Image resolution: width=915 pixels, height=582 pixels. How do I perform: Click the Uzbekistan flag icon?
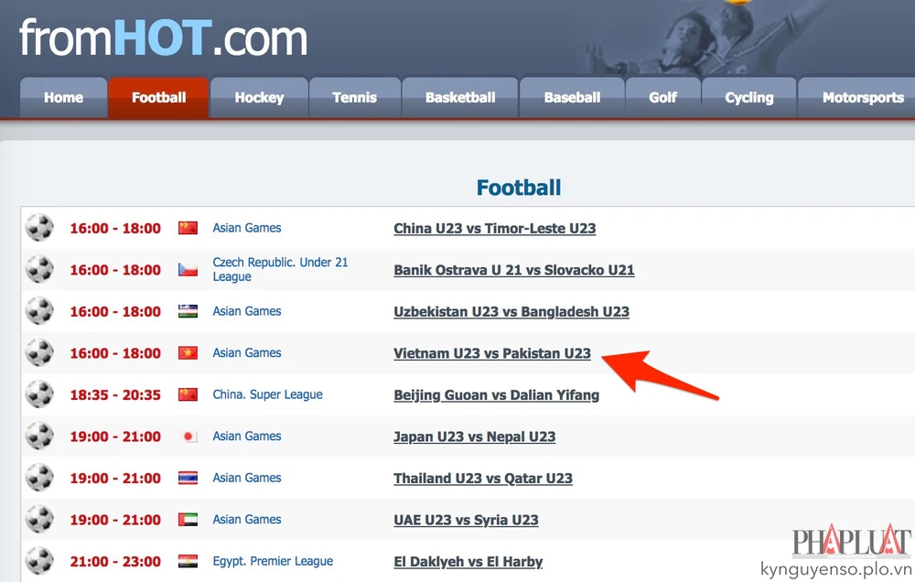[x=188, y=311]
